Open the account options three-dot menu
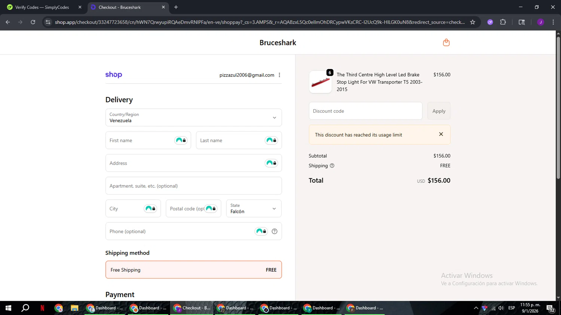The height and width of the screenshot is (315, 561). point(279,75)
